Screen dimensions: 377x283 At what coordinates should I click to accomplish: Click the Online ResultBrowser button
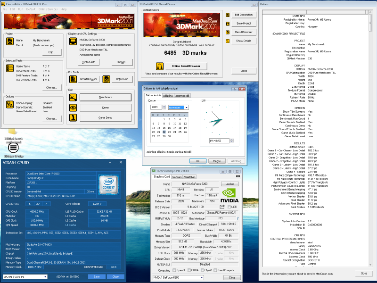pyautogui.click(x=186, y=66)
